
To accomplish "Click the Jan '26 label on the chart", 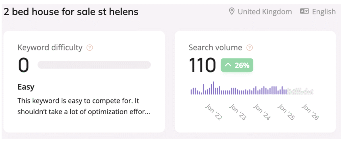I will click(311, 112).
